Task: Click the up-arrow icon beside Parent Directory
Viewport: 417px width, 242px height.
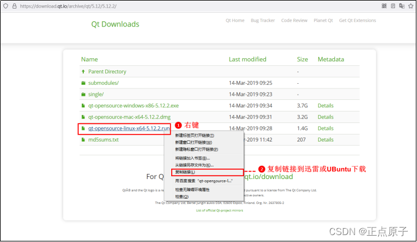Action: [83, 72]
